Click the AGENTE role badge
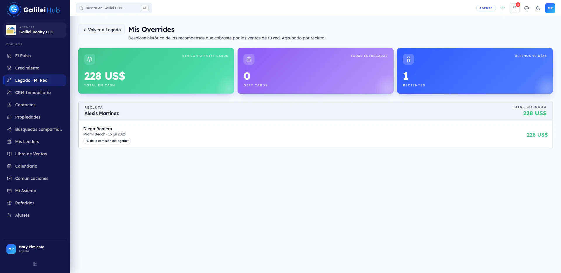 pyautogui.click(x=486, y=8)
